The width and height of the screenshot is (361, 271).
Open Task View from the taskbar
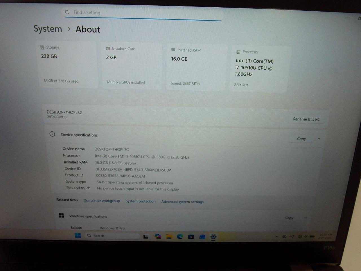(146, 237)
